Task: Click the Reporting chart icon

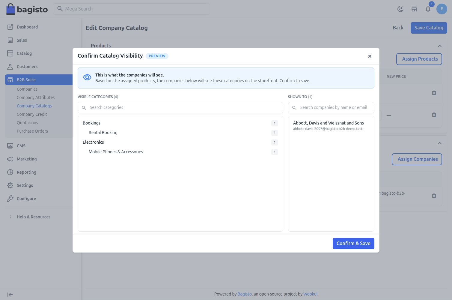Action: pos(10,172)
